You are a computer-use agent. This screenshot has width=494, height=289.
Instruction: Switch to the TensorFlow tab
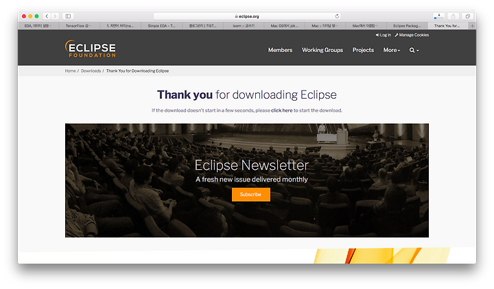tap(79, 26)
